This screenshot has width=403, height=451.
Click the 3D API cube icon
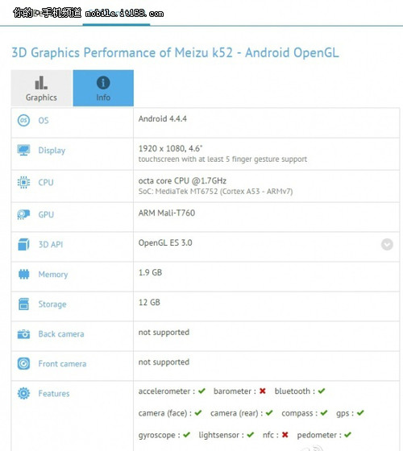pyautogui.click(x=23, y=245)
